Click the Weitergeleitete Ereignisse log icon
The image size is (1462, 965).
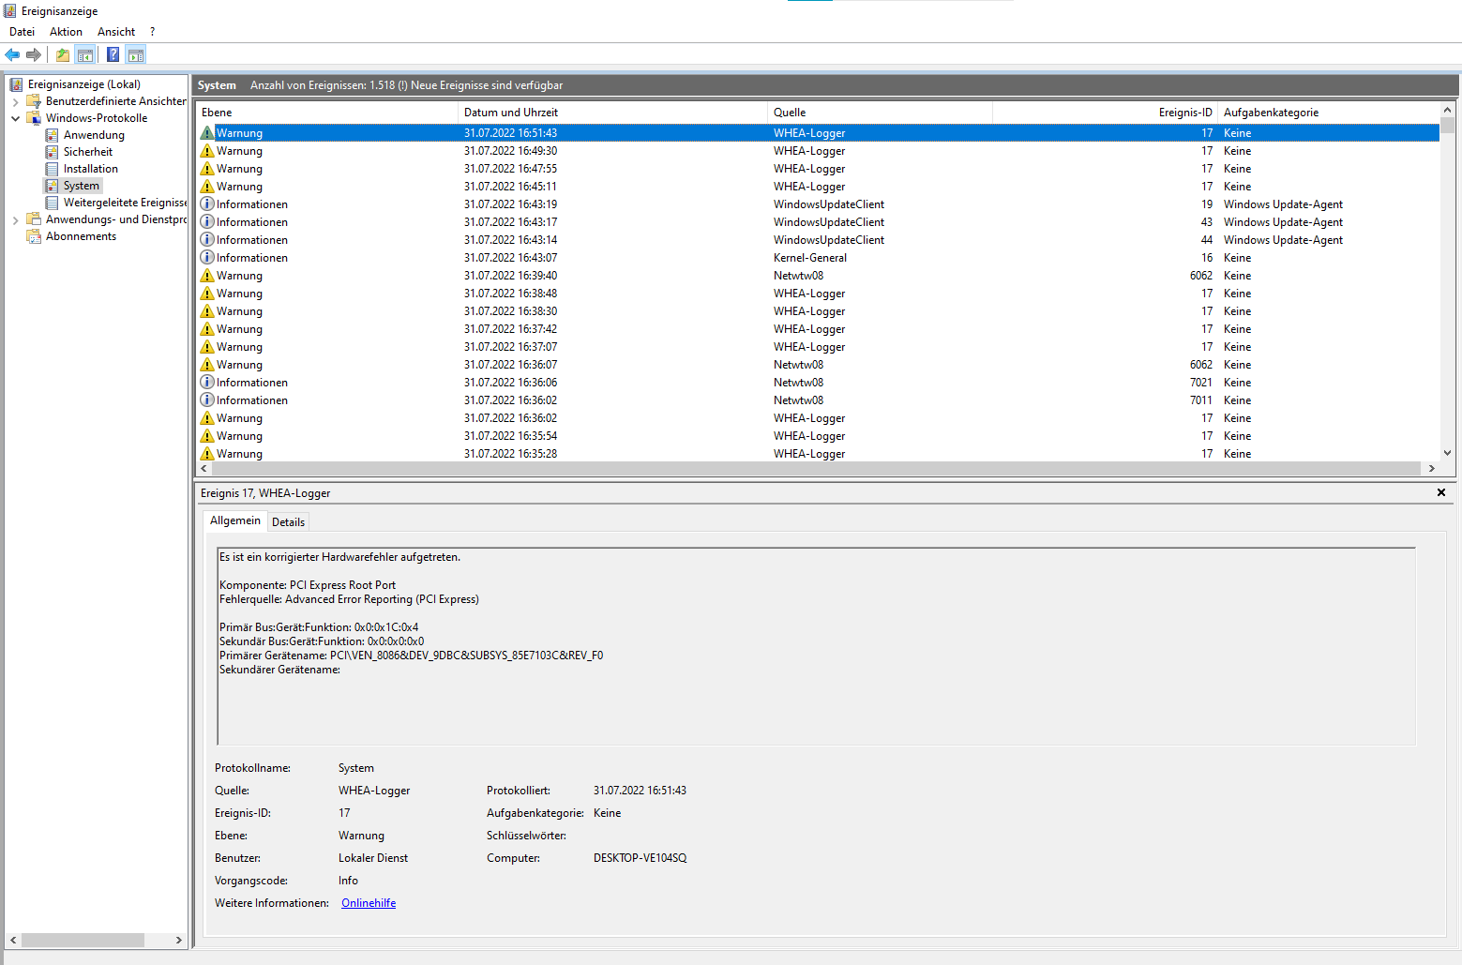click(x=53, y=203)
